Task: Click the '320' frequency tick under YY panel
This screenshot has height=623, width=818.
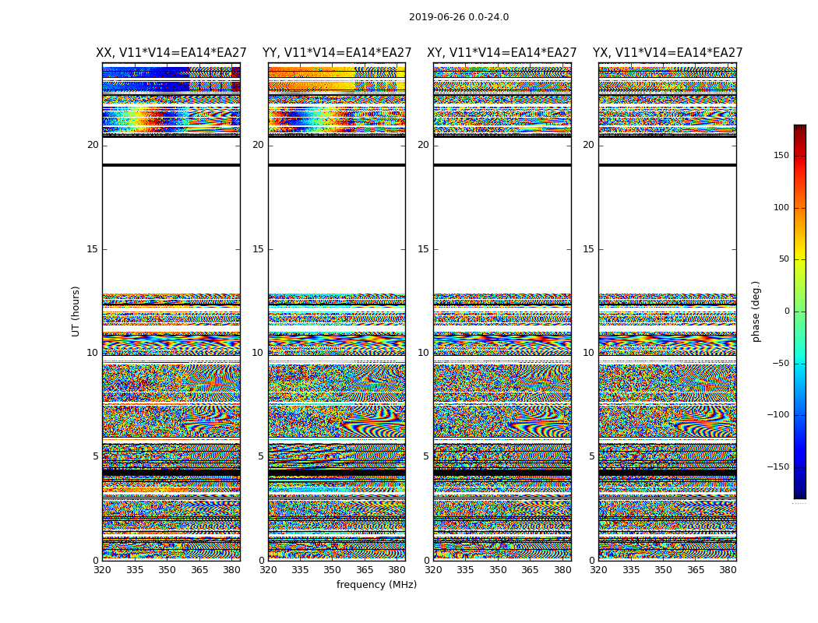Action: click(x=268, y=570)
